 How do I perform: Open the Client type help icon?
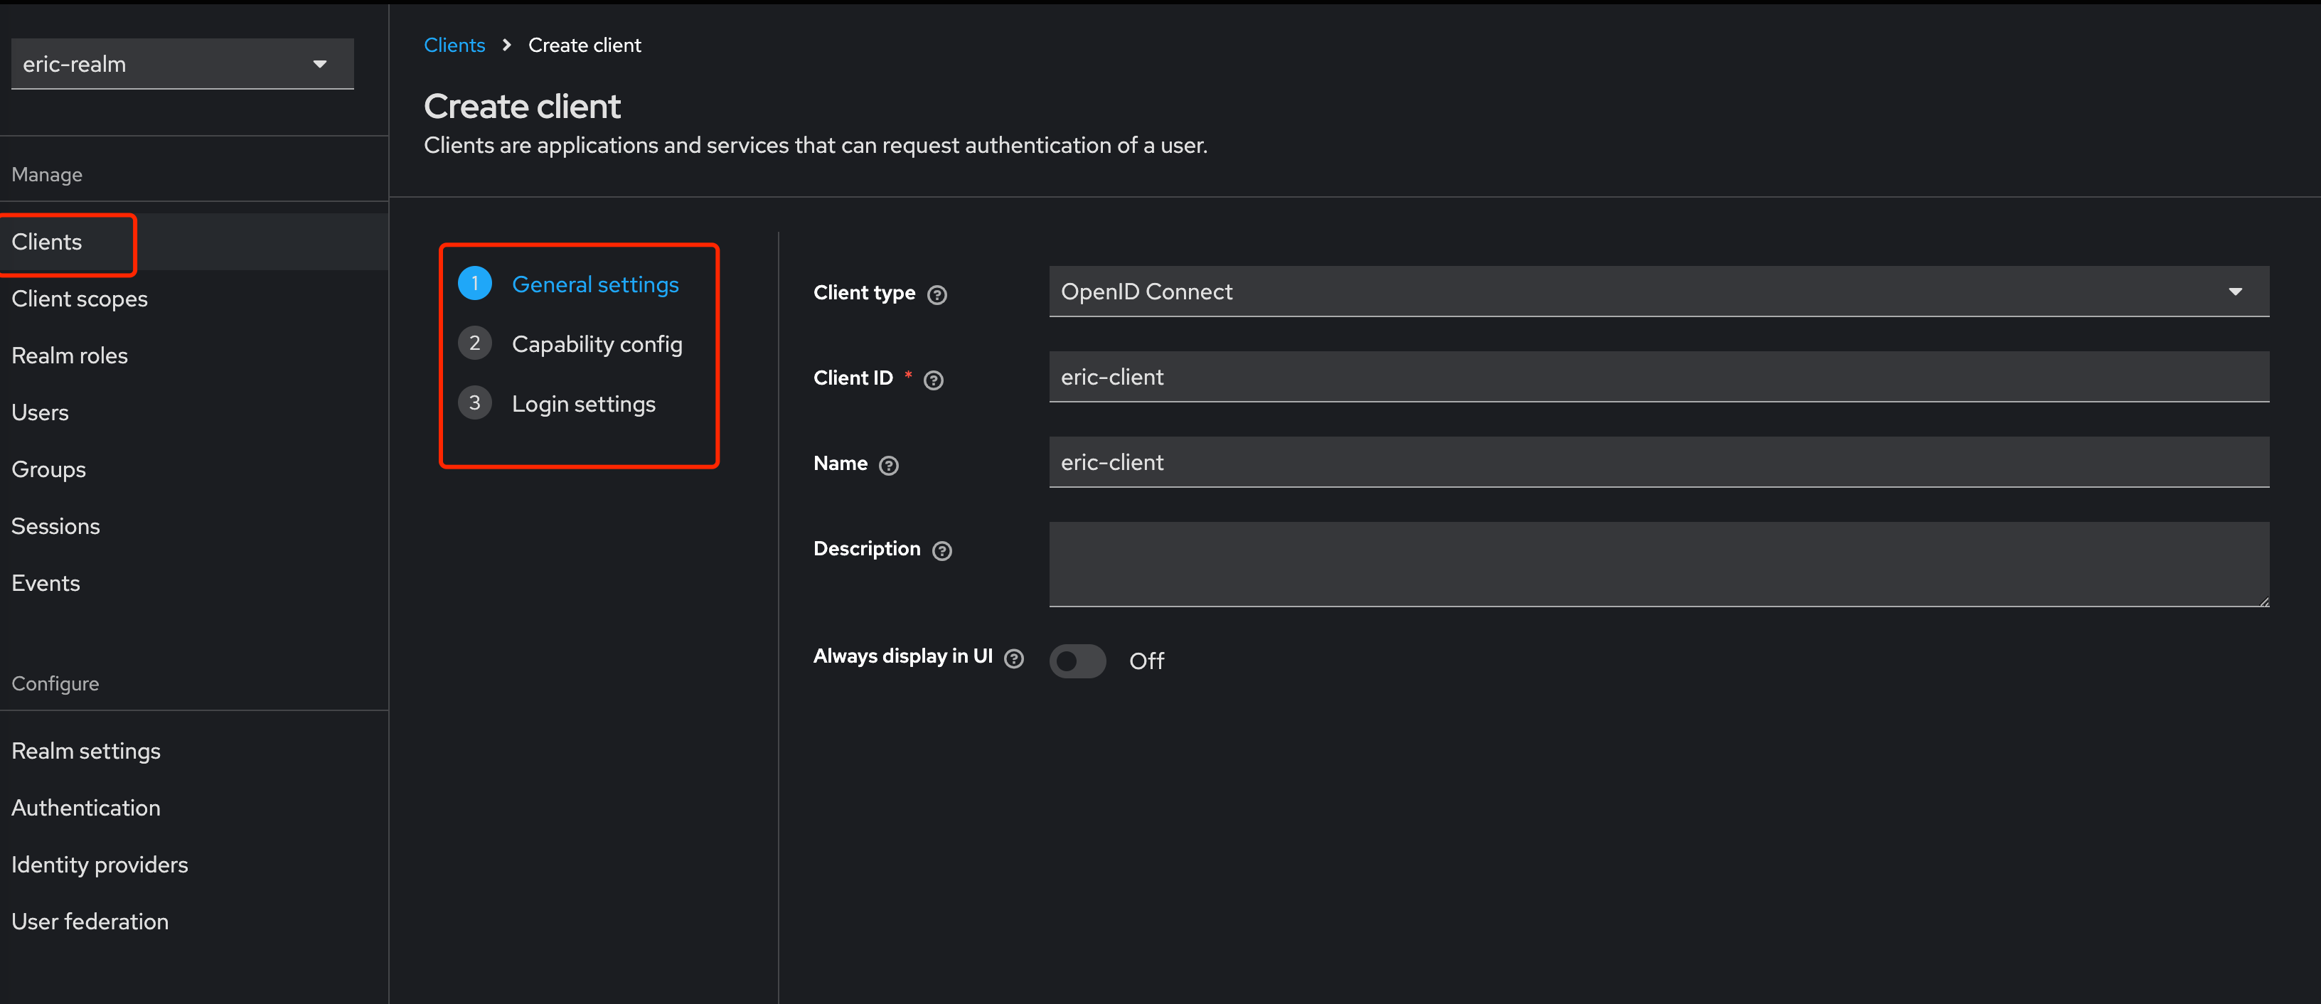tap(937, 294)
